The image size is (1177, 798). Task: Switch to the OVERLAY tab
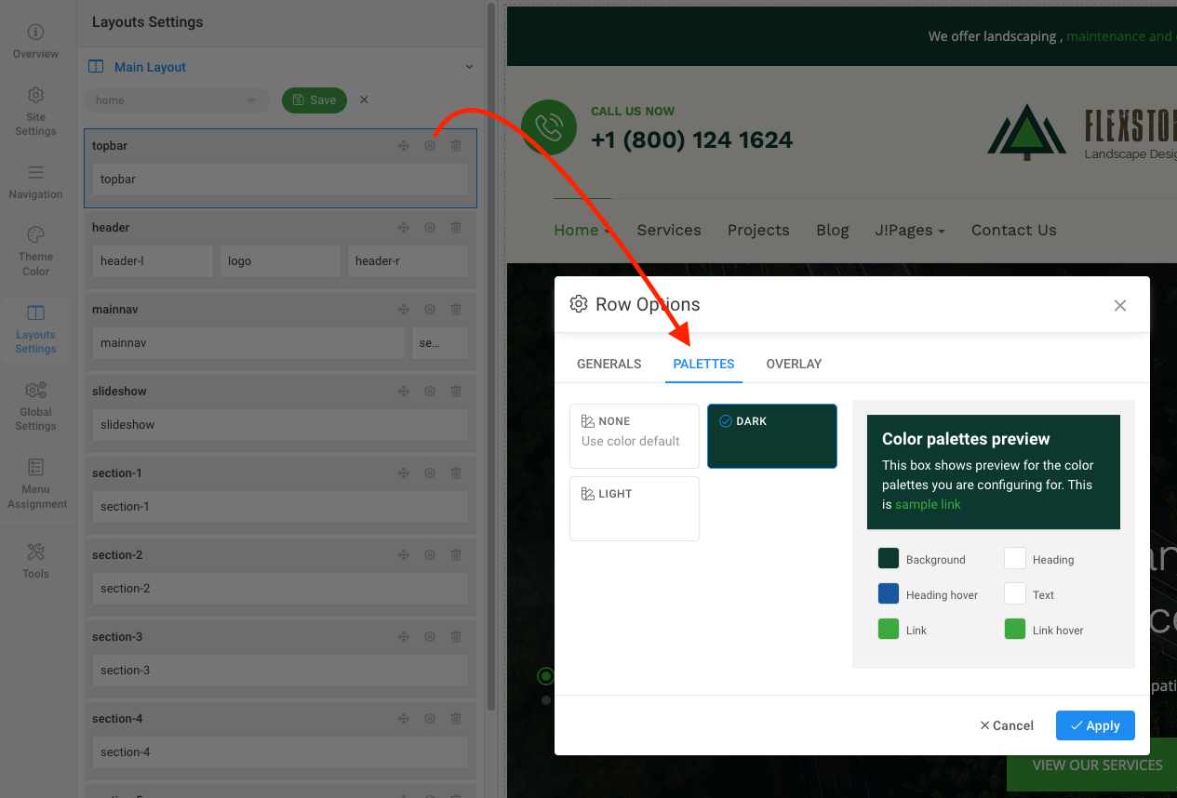(794, 364)
